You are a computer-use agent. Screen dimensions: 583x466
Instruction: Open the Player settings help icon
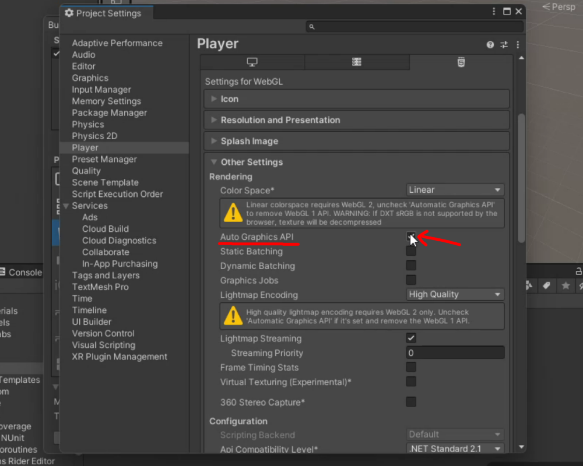coord(490,44)
